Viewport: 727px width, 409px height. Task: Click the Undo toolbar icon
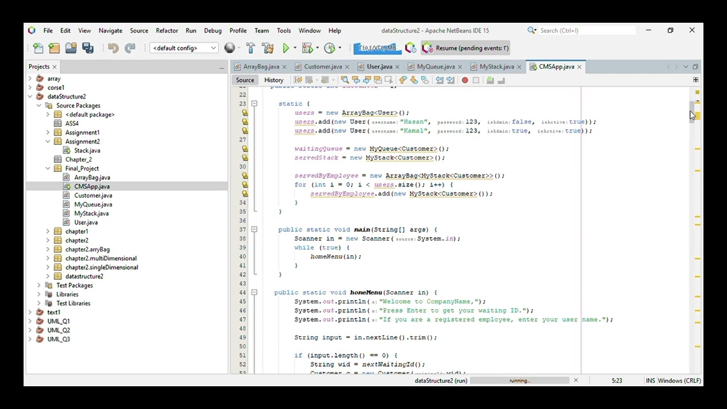point(113,48)
